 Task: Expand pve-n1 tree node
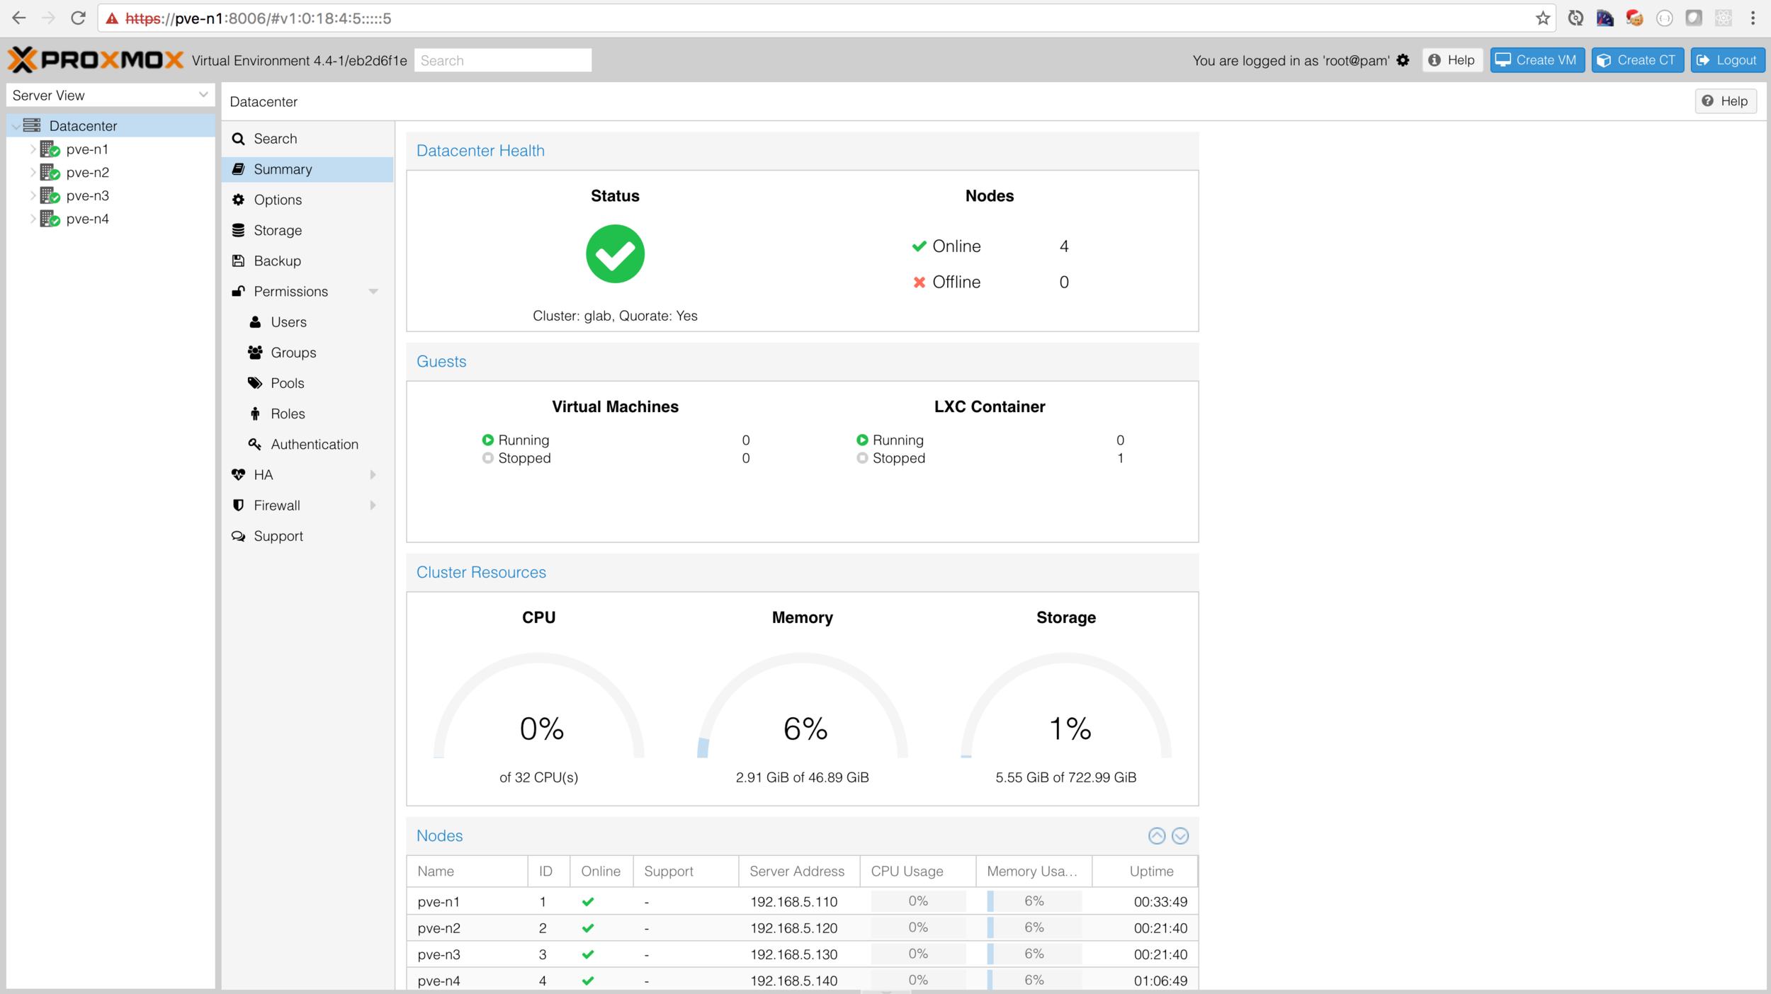[32, 149]
